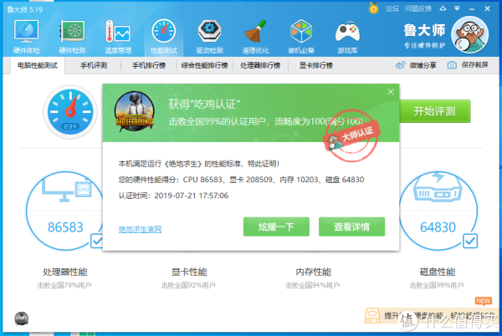502x336 pixels.
Task: Switch to 手机排行榜 tab
Action: pos(149,65)
